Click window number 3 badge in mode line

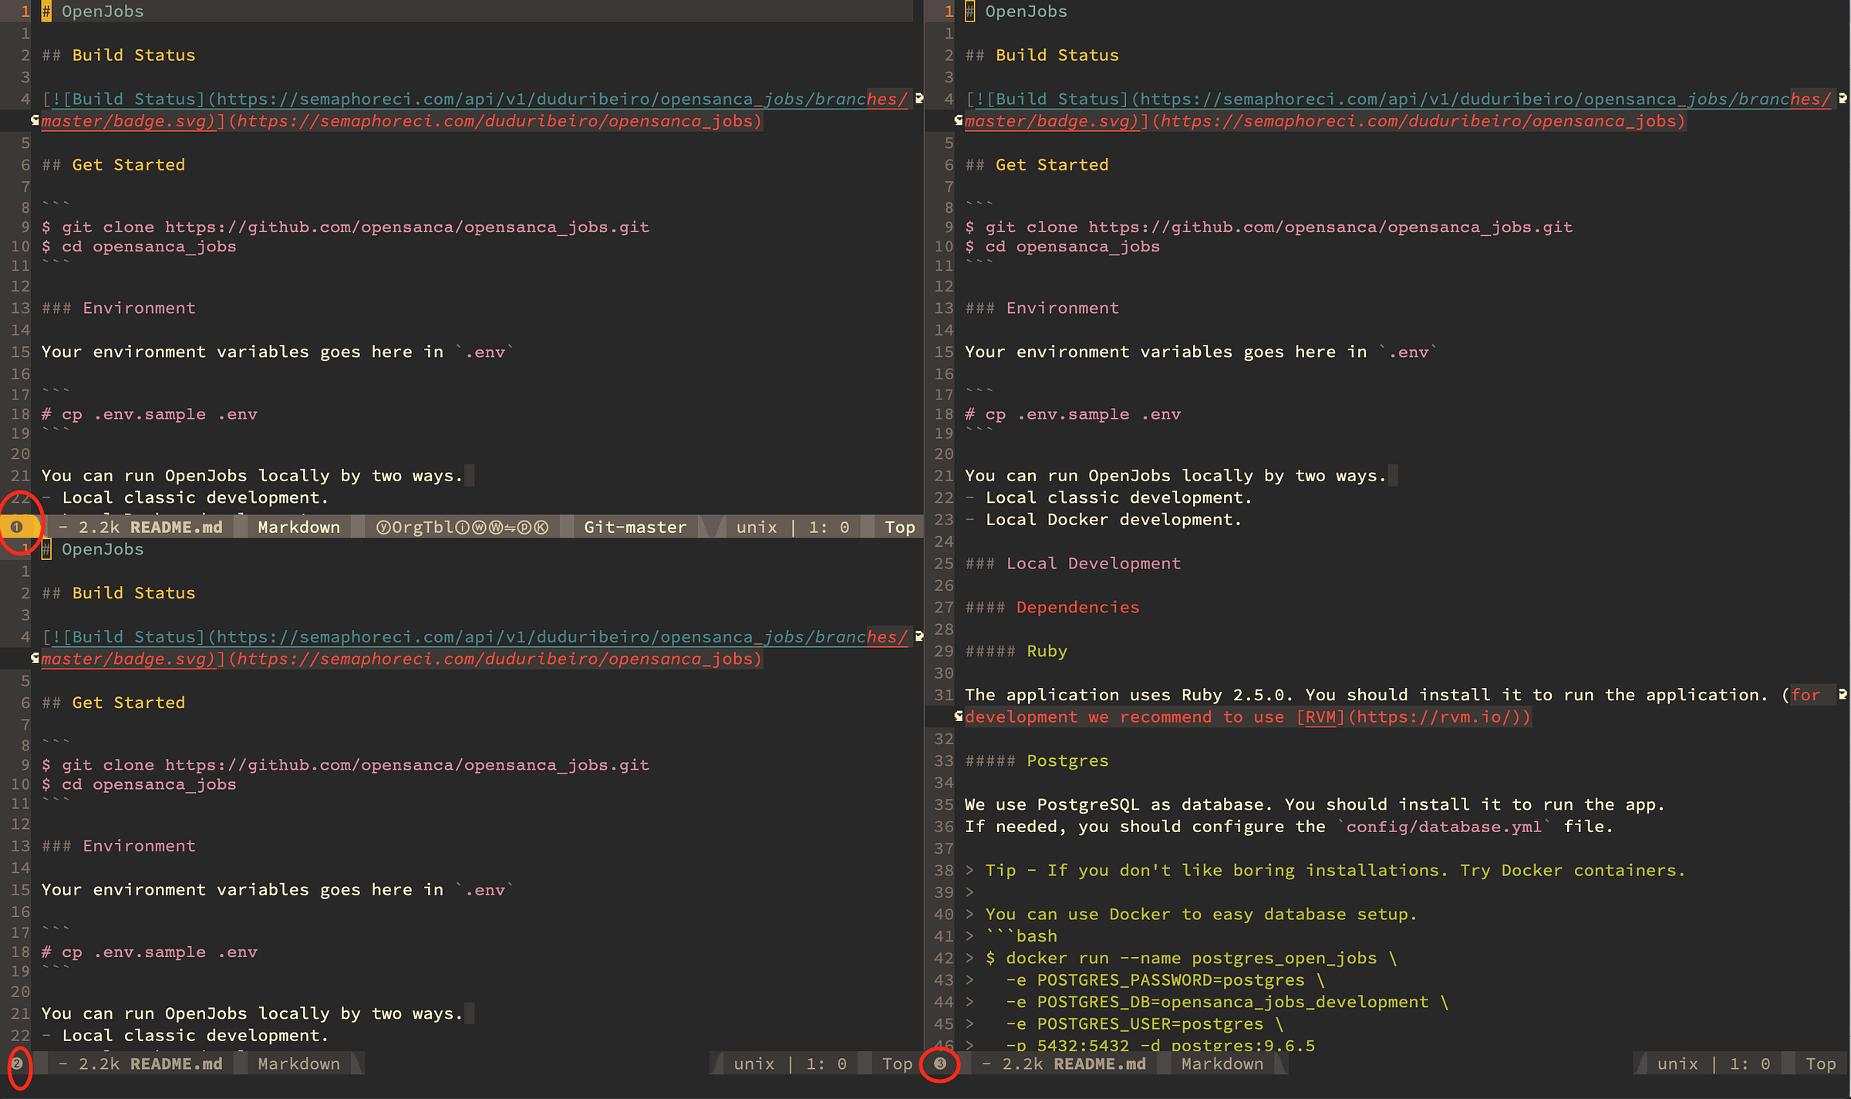(940, 1064)
